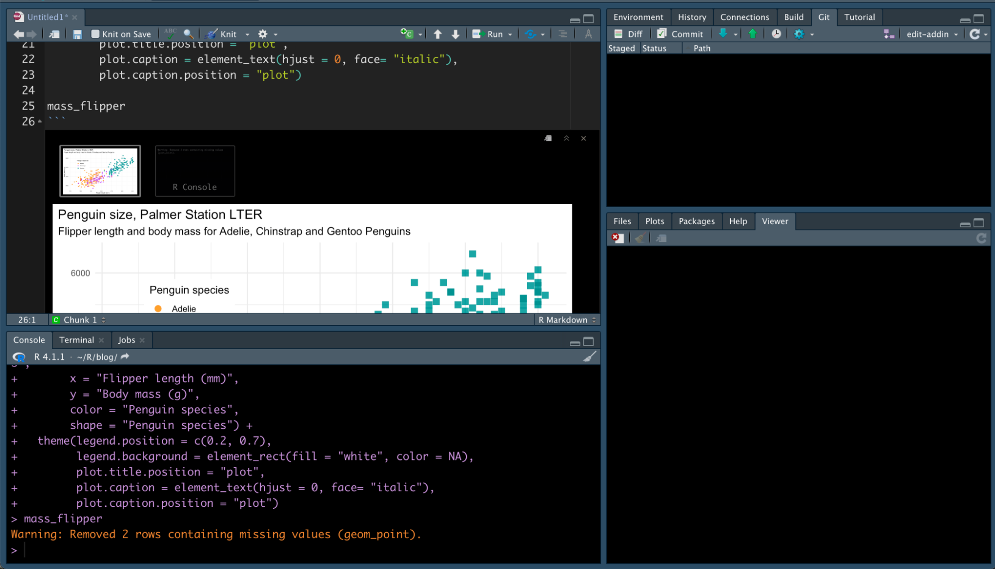Open Find and Replace

188,34
